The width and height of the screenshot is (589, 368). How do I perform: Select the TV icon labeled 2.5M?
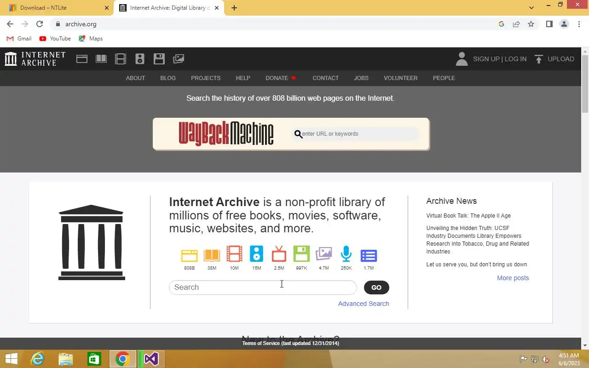tap(279, 254)
